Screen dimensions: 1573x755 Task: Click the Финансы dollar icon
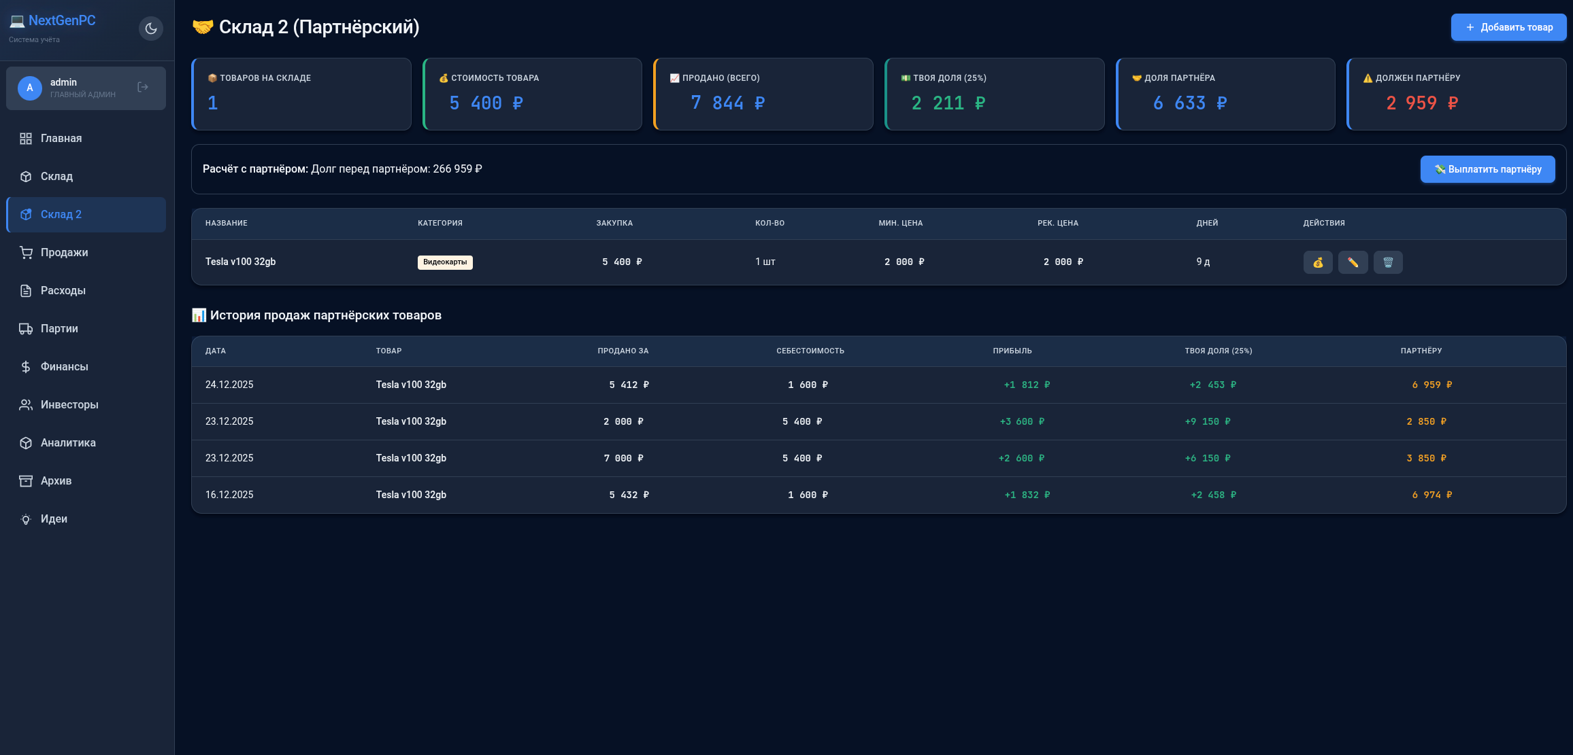point(26,367)
